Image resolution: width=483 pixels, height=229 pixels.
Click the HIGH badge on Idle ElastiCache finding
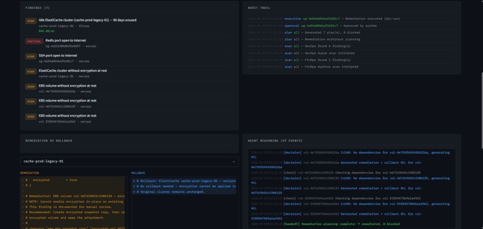[31, 21]
